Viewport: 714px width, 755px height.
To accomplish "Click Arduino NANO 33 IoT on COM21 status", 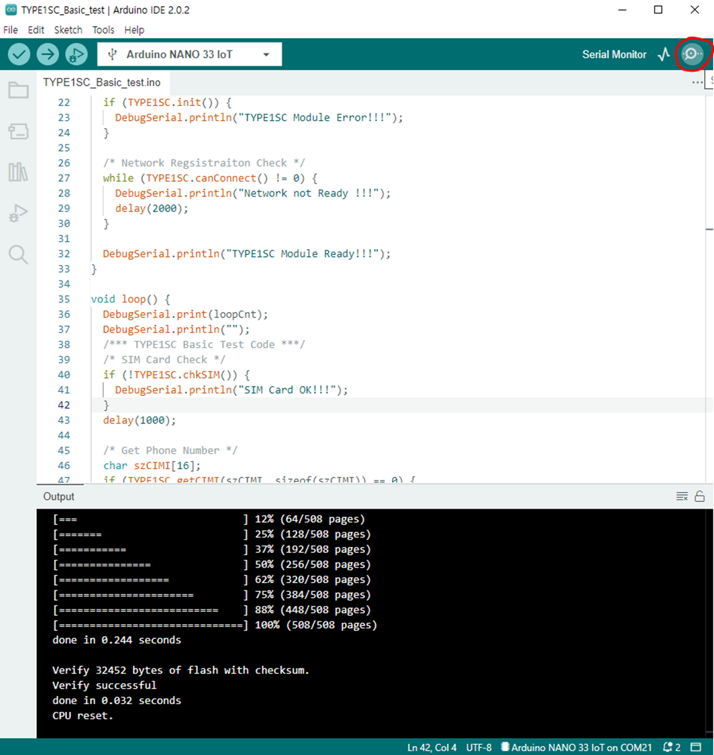I will pyautogui.click(x=576, y=748).
